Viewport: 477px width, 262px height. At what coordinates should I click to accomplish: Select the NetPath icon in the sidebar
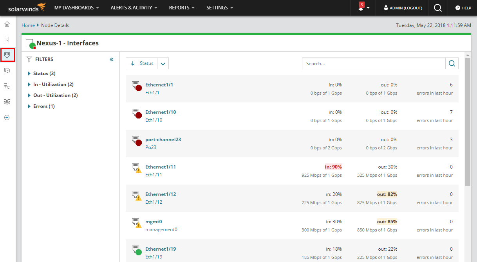pyautogui.click(x=7, y=102)
